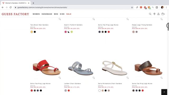Click the browser back arrow
Image resolution: width=169 pixels, height=95 pixels.
click(x=3, y=7)
